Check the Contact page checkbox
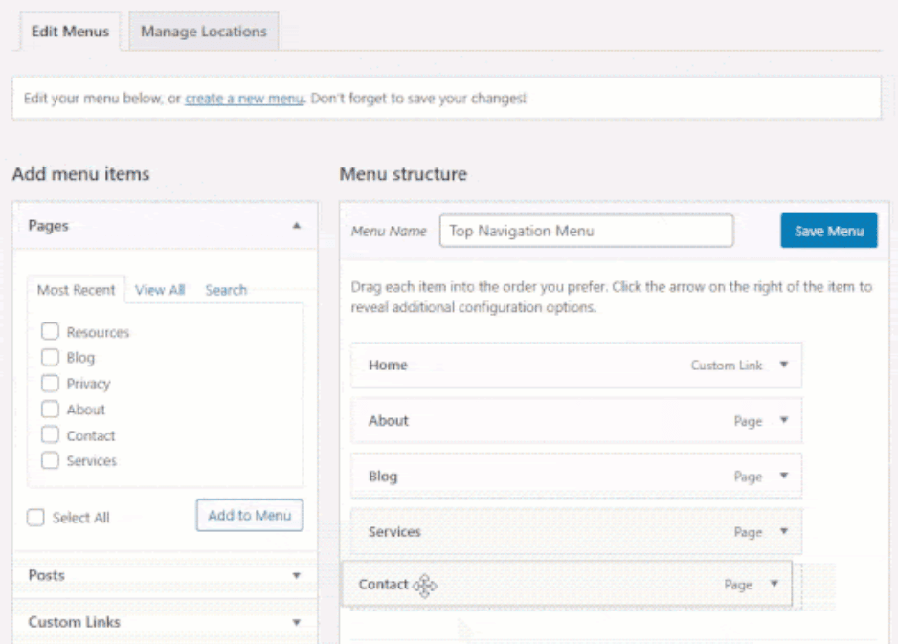 50,435
